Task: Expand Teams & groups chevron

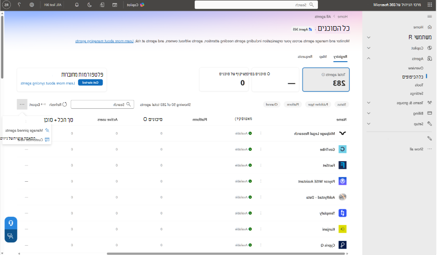Action: (x=368, y=103)
